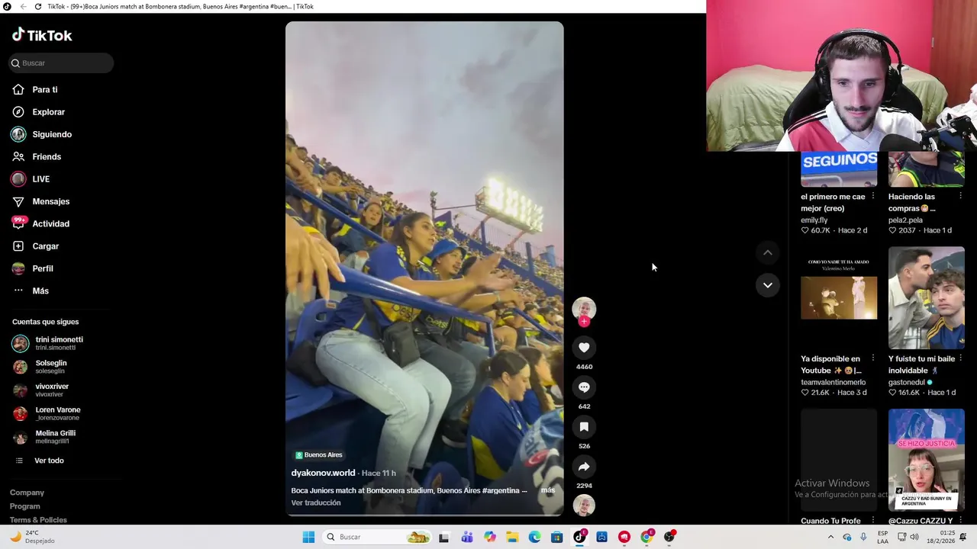Open Microsoft Teams from taskbar
The image size is (977, 549).
[x=467, y=537]
